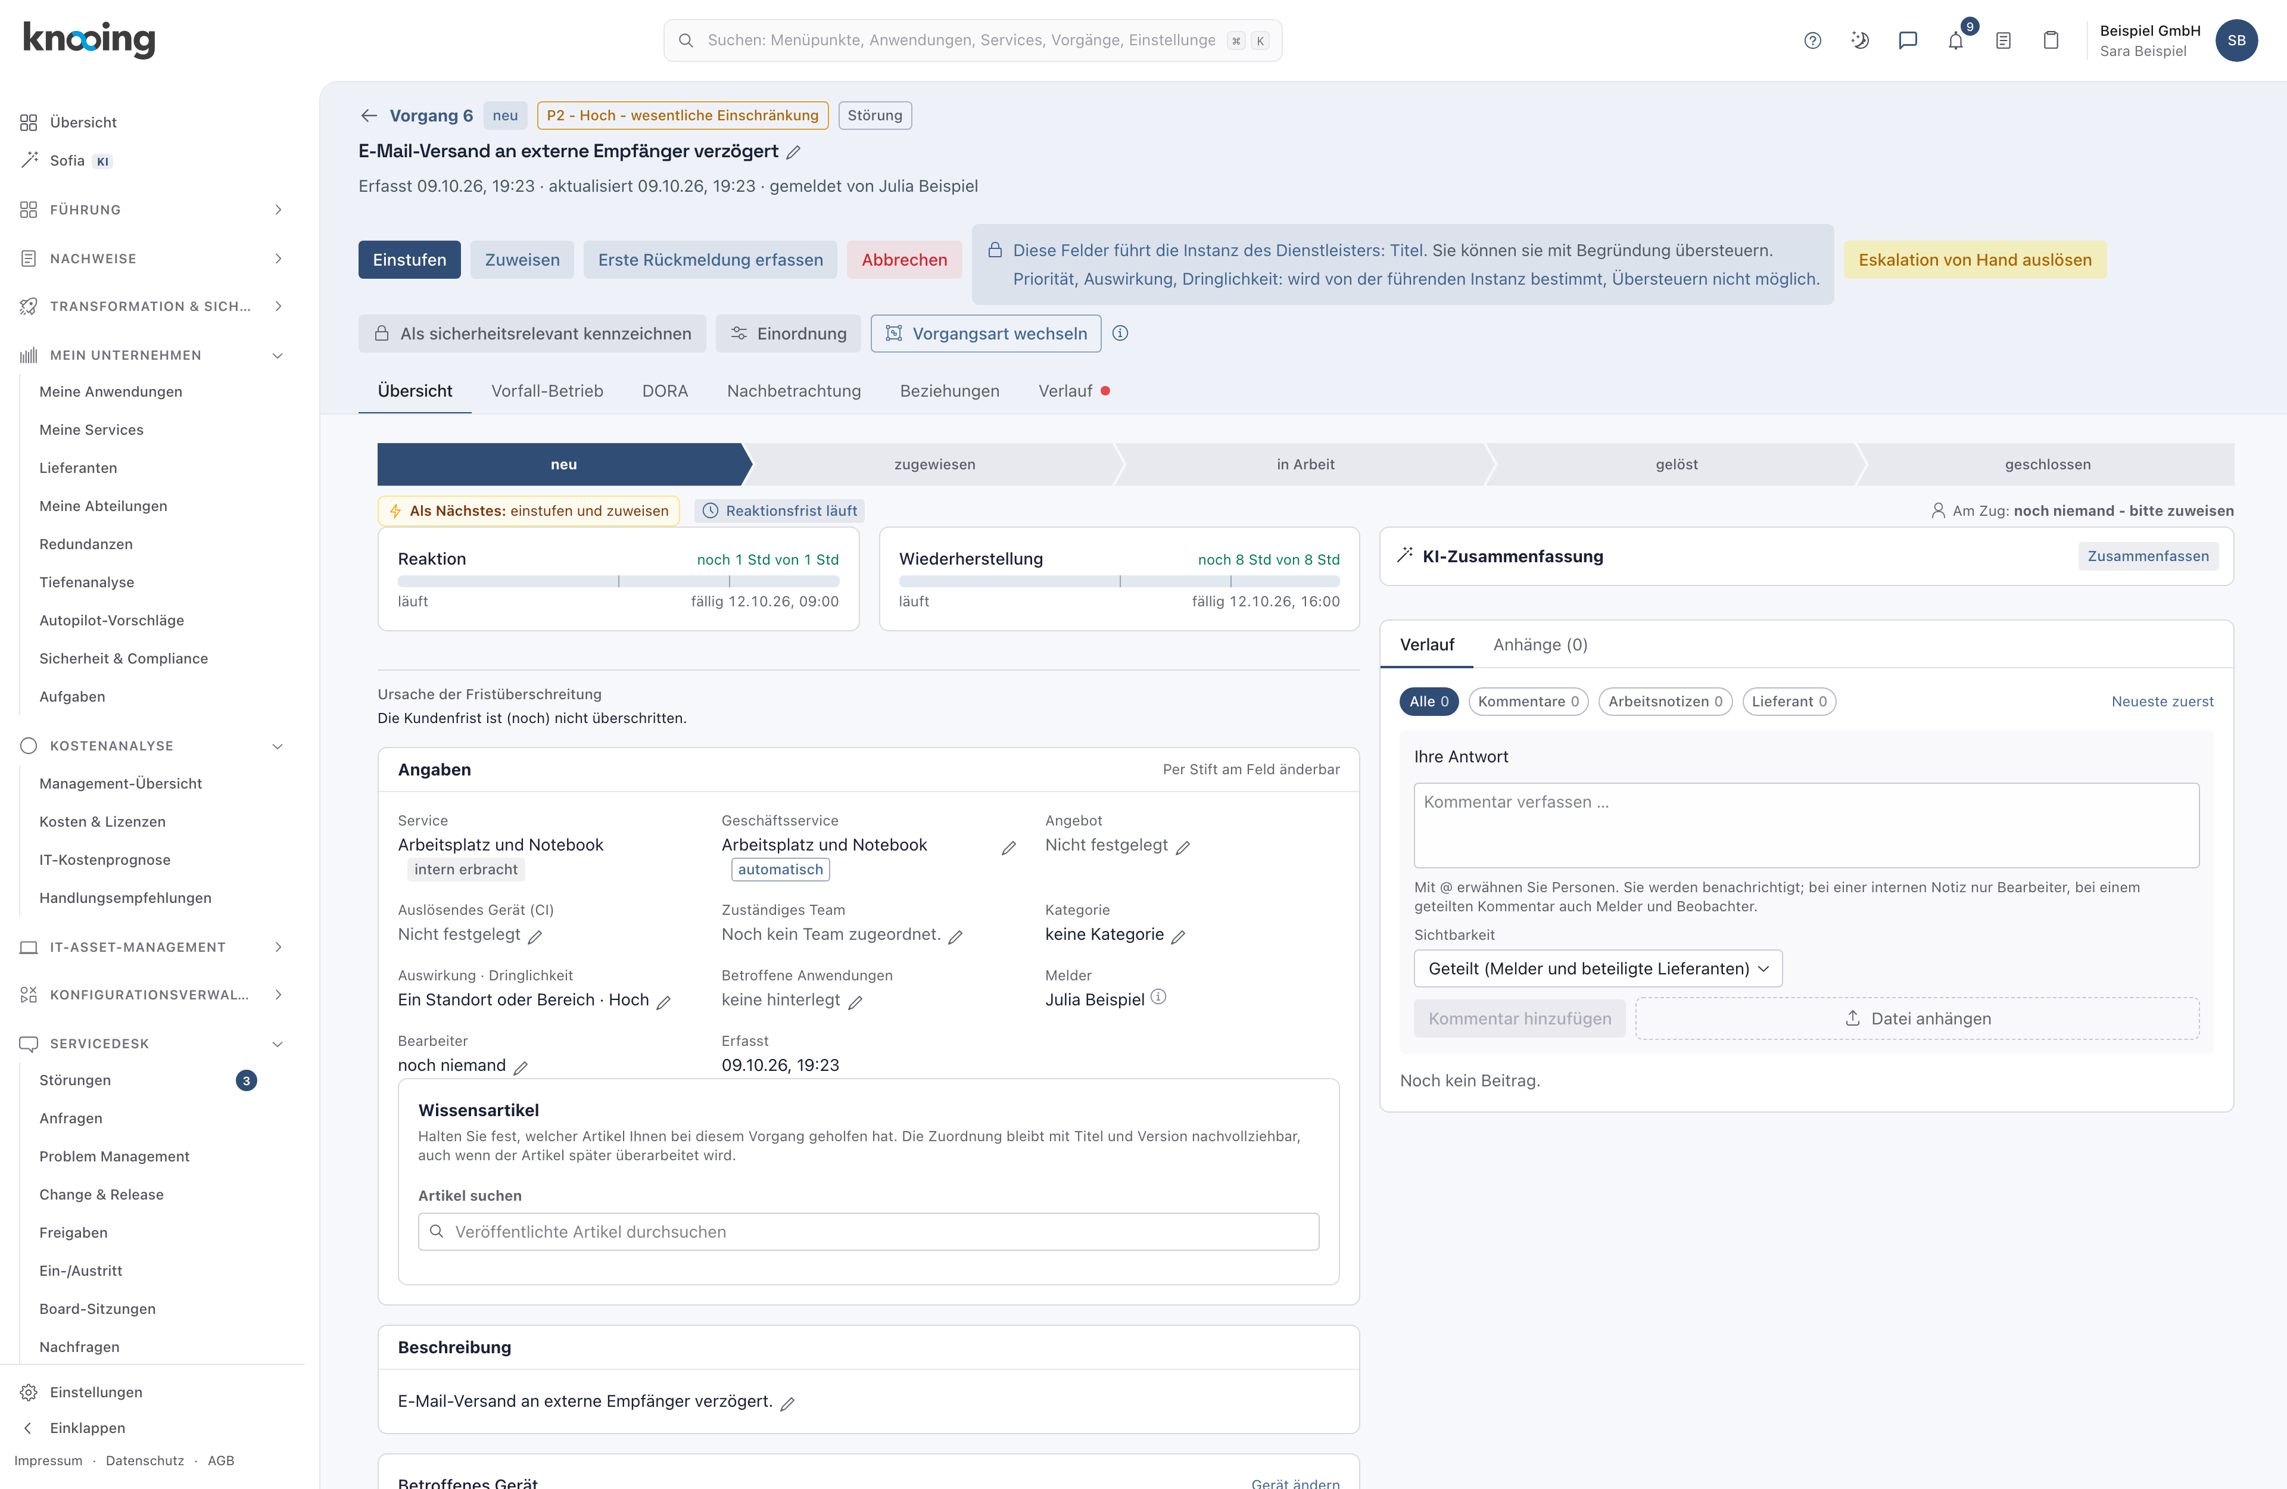Go back using the arrow beside Vorgang 6
2287x1489 pixels.
369,116
